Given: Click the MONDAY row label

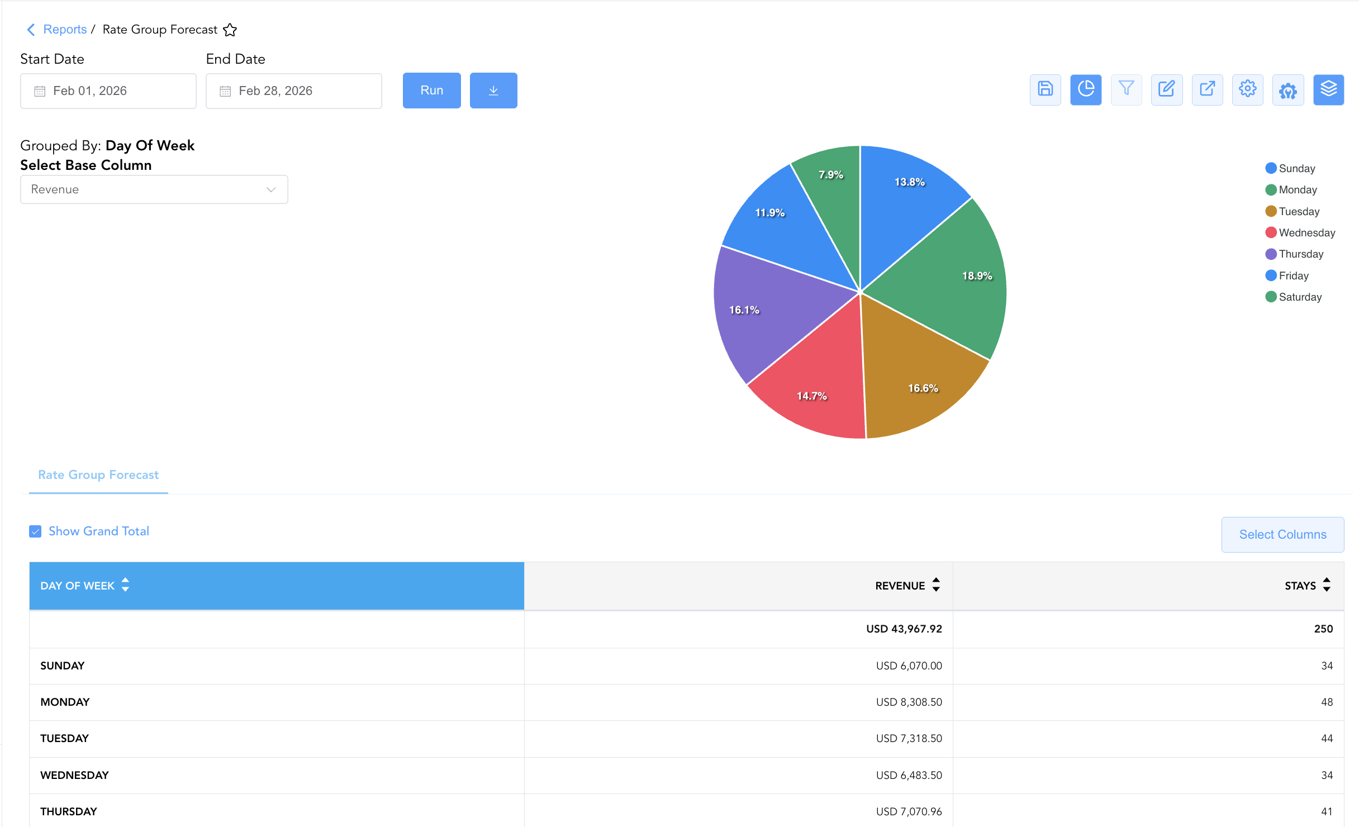Looking at the screenshot, I should click(65, 702).
